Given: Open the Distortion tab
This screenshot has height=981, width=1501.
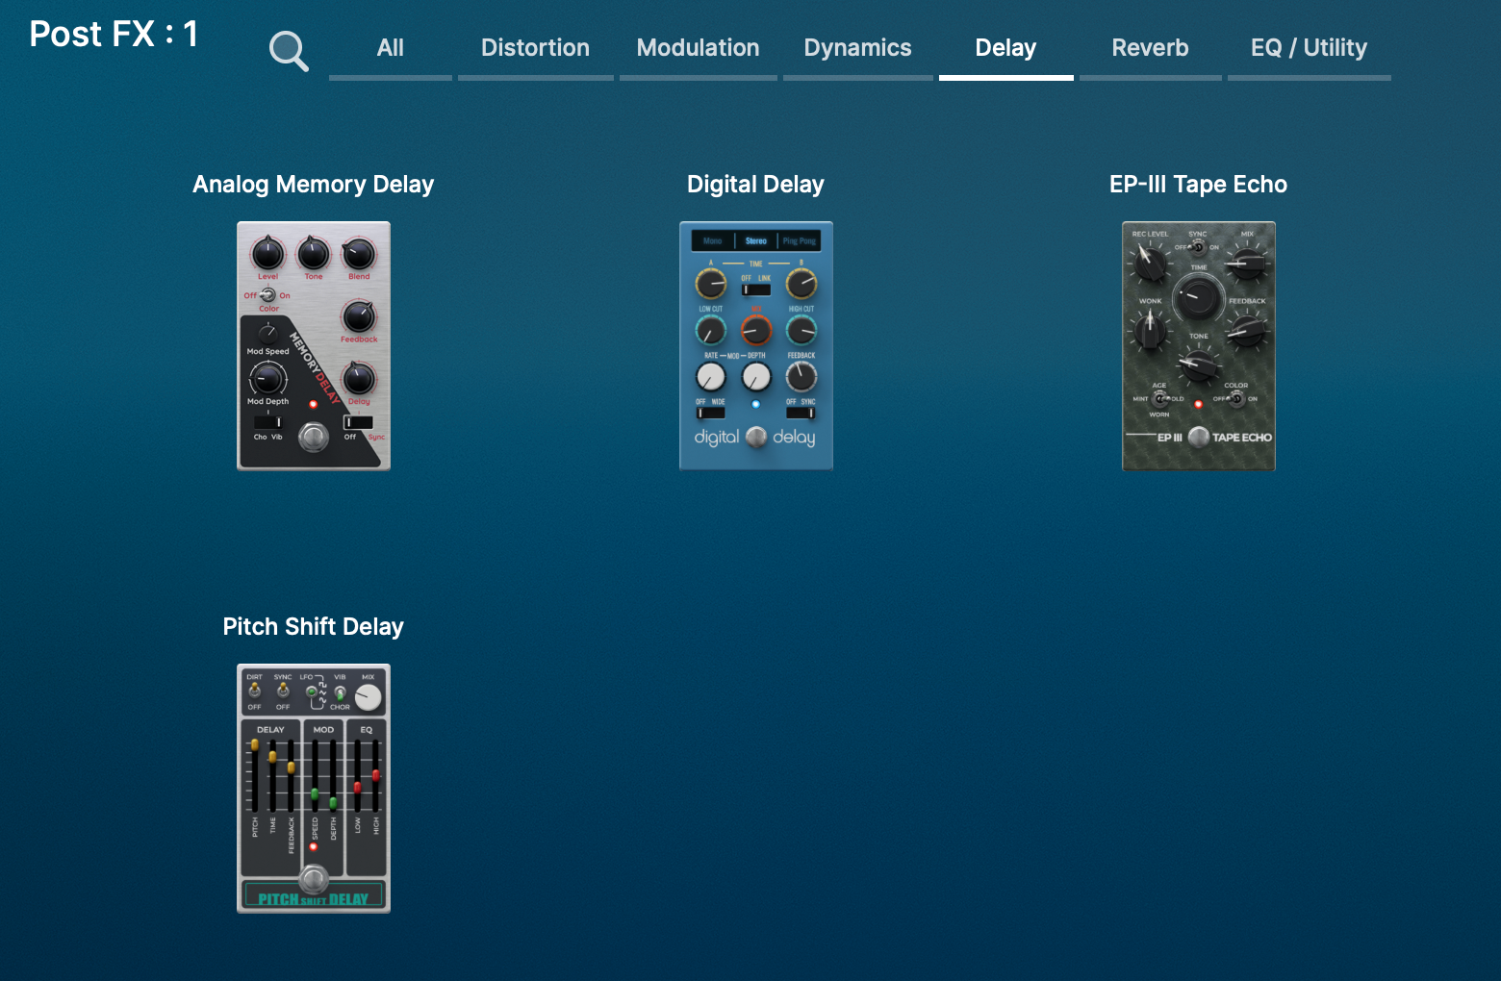Looking at the screenshot, I should click(x=535, y=48).
